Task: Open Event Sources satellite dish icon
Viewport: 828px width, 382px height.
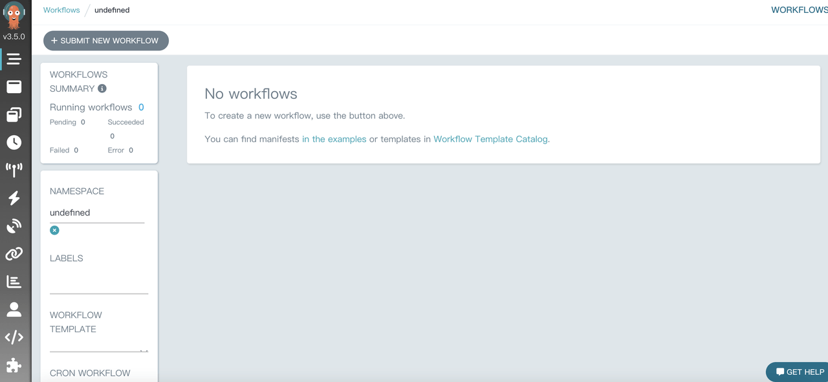Action: coord(14,226)
